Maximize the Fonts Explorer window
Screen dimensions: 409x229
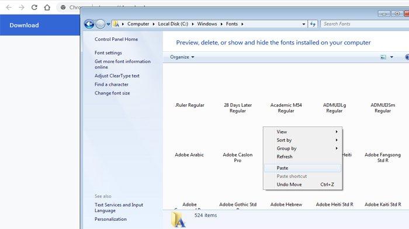coord(397,13)
